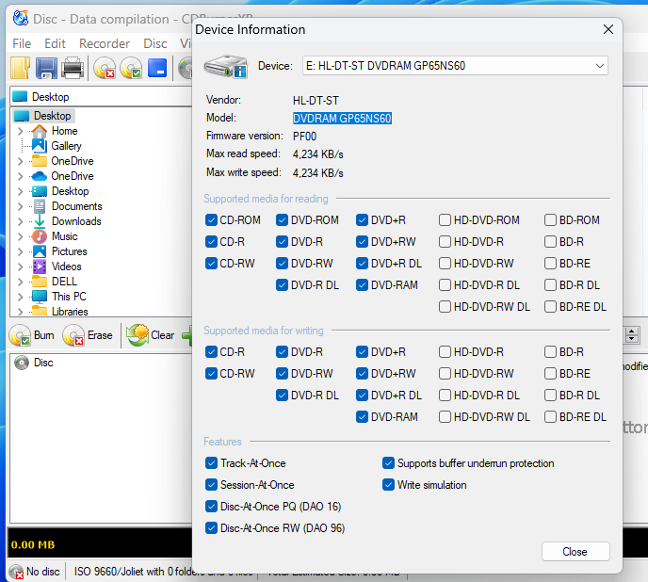Select the Downloads folder in the tree
Screen dimensions: 648x582
(76, 221)
